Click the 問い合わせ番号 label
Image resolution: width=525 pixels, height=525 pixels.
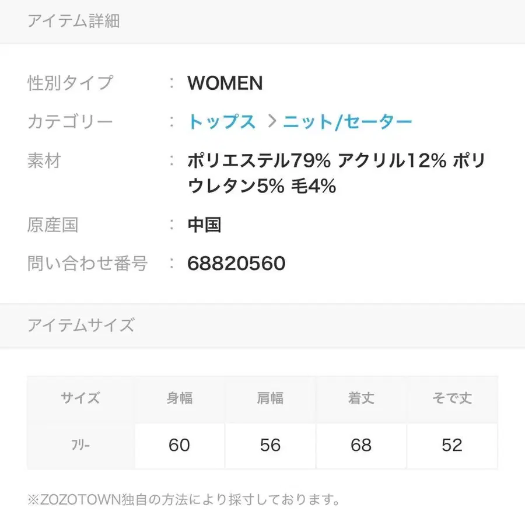click(87, 264)
